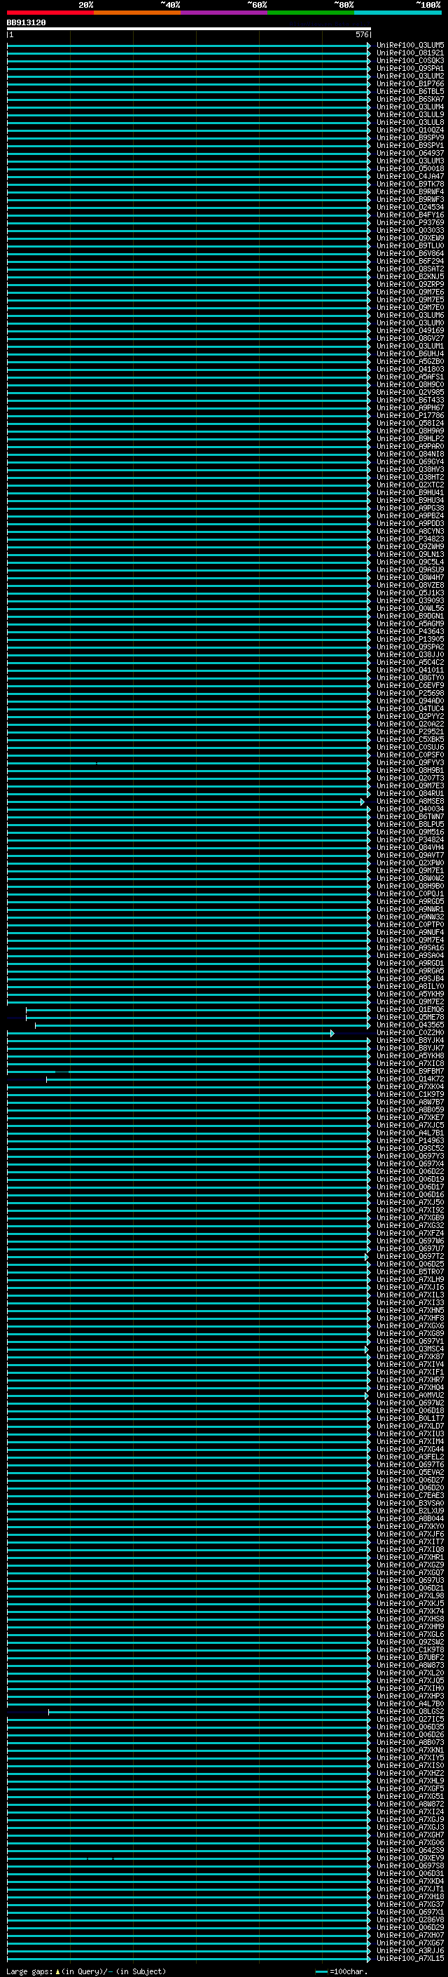448x1977 pixels.
Task: Open the UniRef100_O81921 hit label
Action: click(410, 53)
